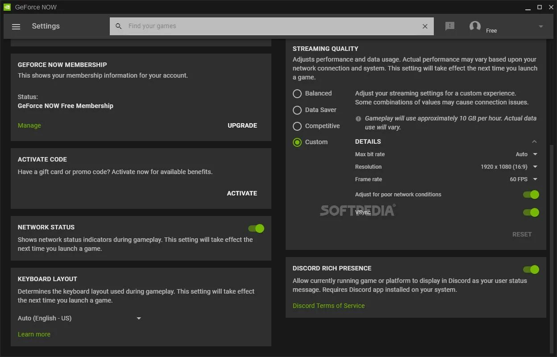This screenshot has height=357, width=557.
Task: Open the Discord Terms of Service link
Action: coord(328,306)
